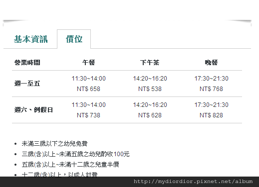Click weekday afternoon tea time 14:20~16:20

pyautogui.click(x=150, y=79)
